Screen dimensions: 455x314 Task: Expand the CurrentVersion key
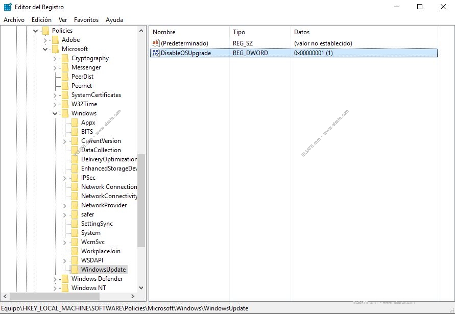point(65,141)
